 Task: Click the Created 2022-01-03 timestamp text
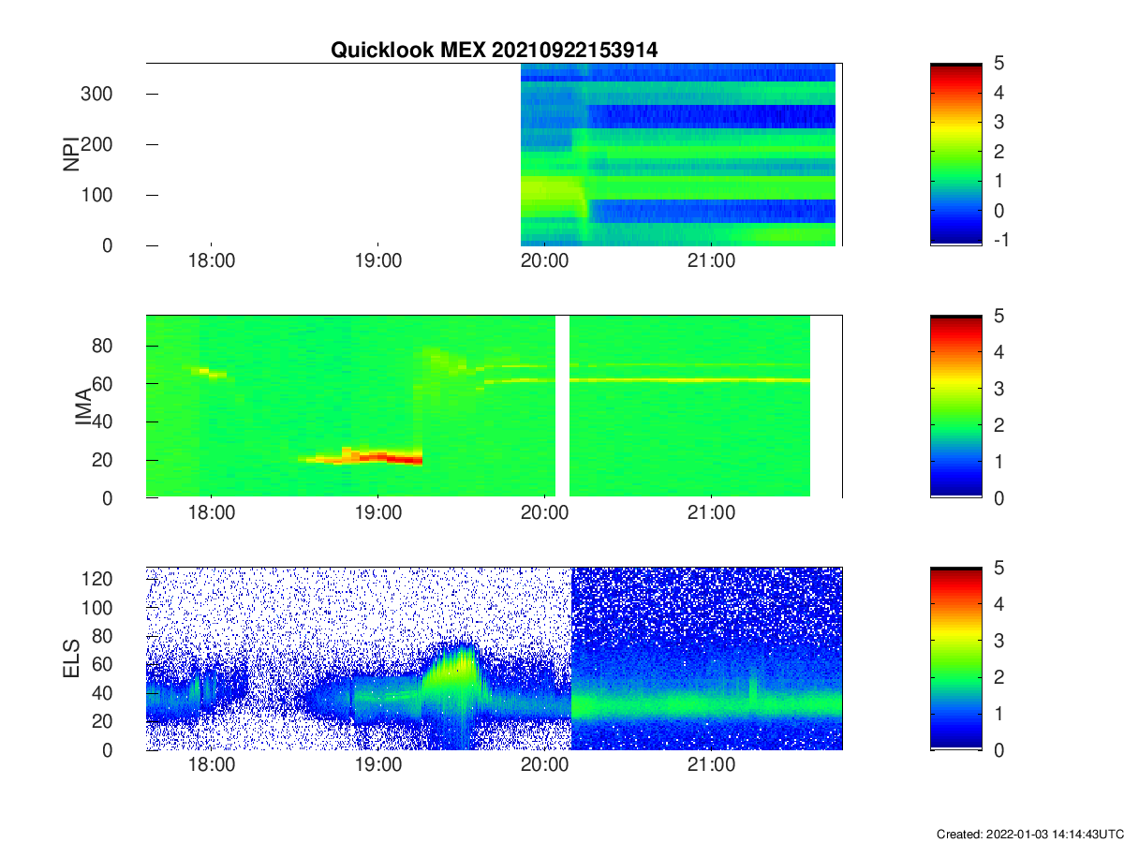point(1029,834)
